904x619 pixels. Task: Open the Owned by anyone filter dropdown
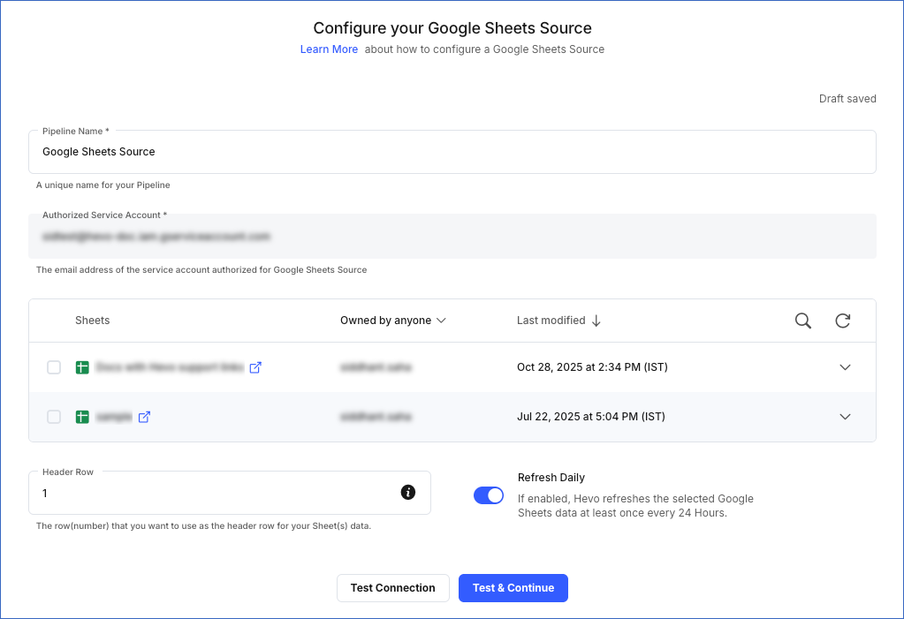393,321
